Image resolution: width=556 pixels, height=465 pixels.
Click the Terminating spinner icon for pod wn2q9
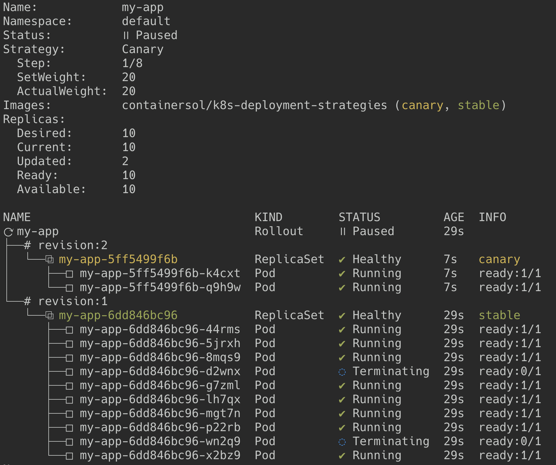(342, 442)
